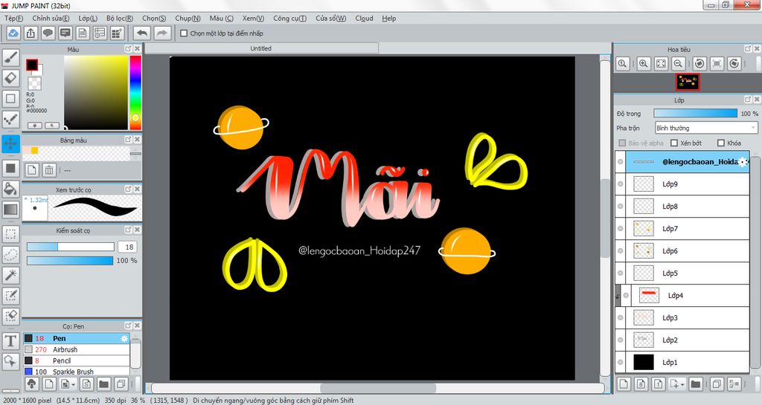Viewport: 762px width, 405px height.
Task: Toggle visibility of Lớp5 layer
Action: (621, 273)
